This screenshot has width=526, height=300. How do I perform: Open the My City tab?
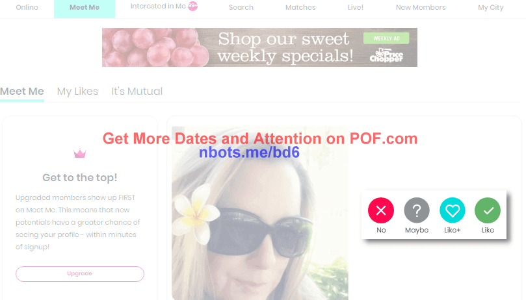tap(490, 7)
